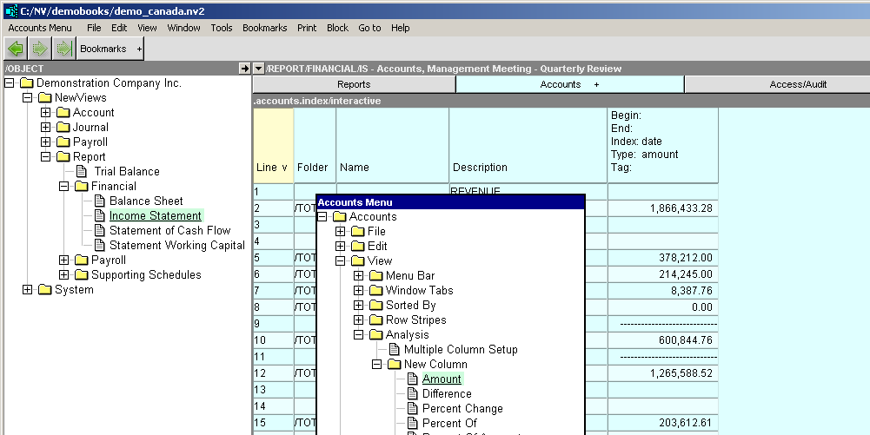Viewport: 870px width, 435px height.
Task: Click the forward arrow toolbar button
Action: (x=39, y=49)
